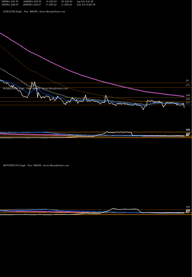This screenshot has height=277, width=192.
Task: Click the open price 'O:' reading
Action: pos(51,2)
